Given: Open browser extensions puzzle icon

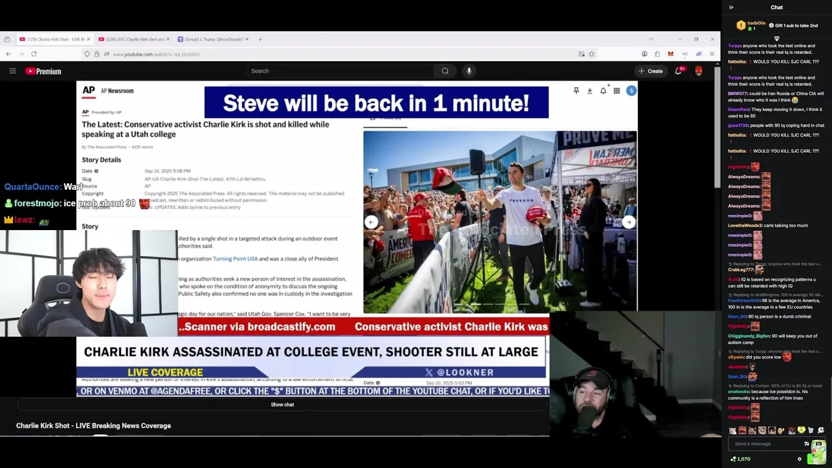Looking at the screenshot, I should [657, 54].
